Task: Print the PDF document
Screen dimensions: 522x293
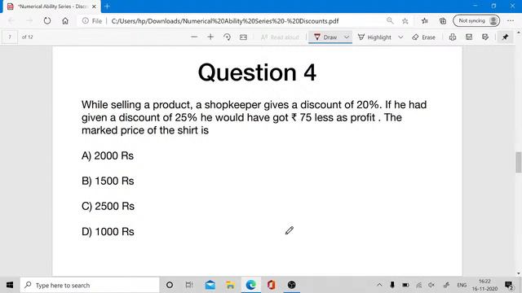Action: point(453,37)
